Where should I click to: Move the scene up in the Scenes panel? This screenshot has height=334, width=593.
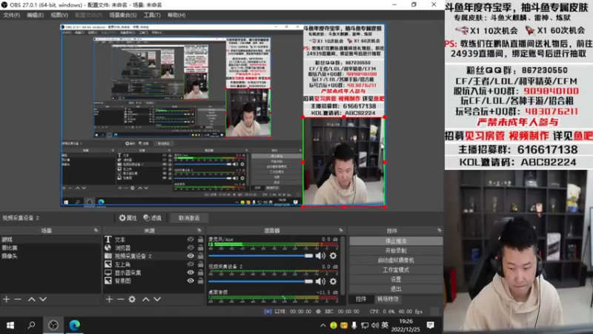(x=31, y=299)
